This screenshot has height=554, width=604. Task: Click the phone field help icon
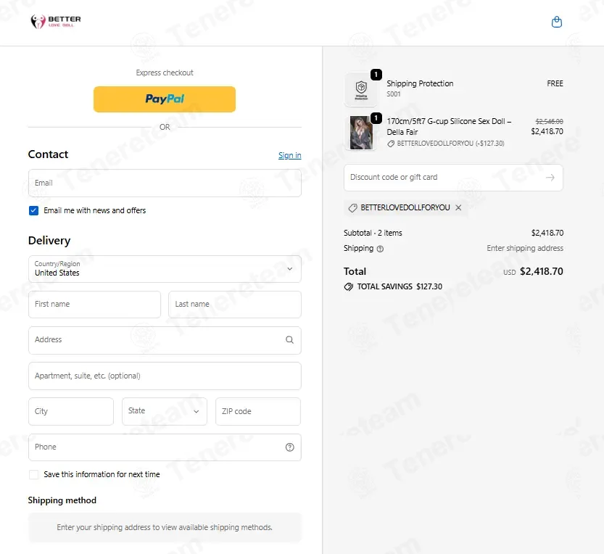290,447
